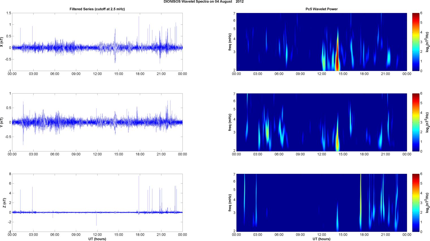Click 06:00 tick below the middle wavelet plot

pyautogui.click(x=279, y=154)
